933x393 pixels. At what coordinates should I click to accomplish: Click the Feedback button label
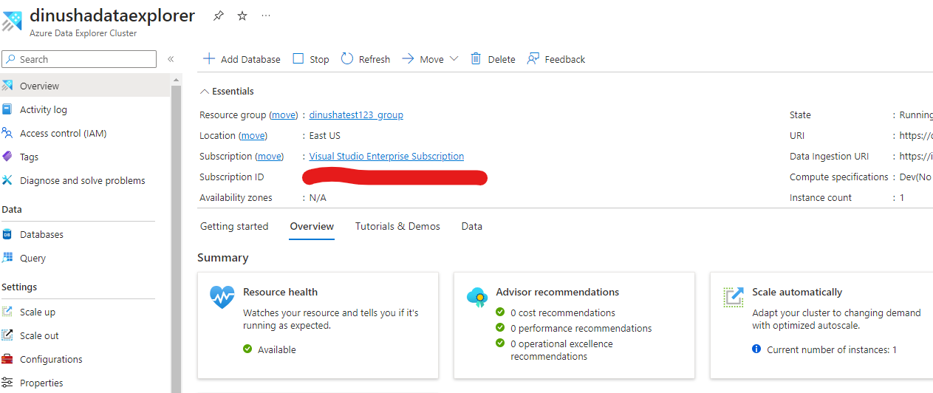564,59
